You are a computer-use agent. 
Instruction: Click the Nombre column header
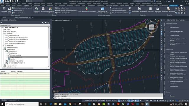click(5, 71)
